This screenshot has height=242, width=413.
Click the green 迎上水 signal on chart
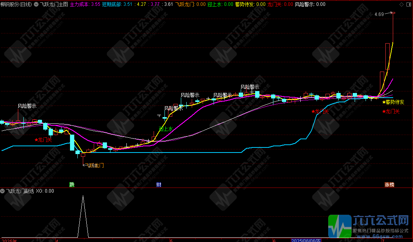[x=166, y=129]
